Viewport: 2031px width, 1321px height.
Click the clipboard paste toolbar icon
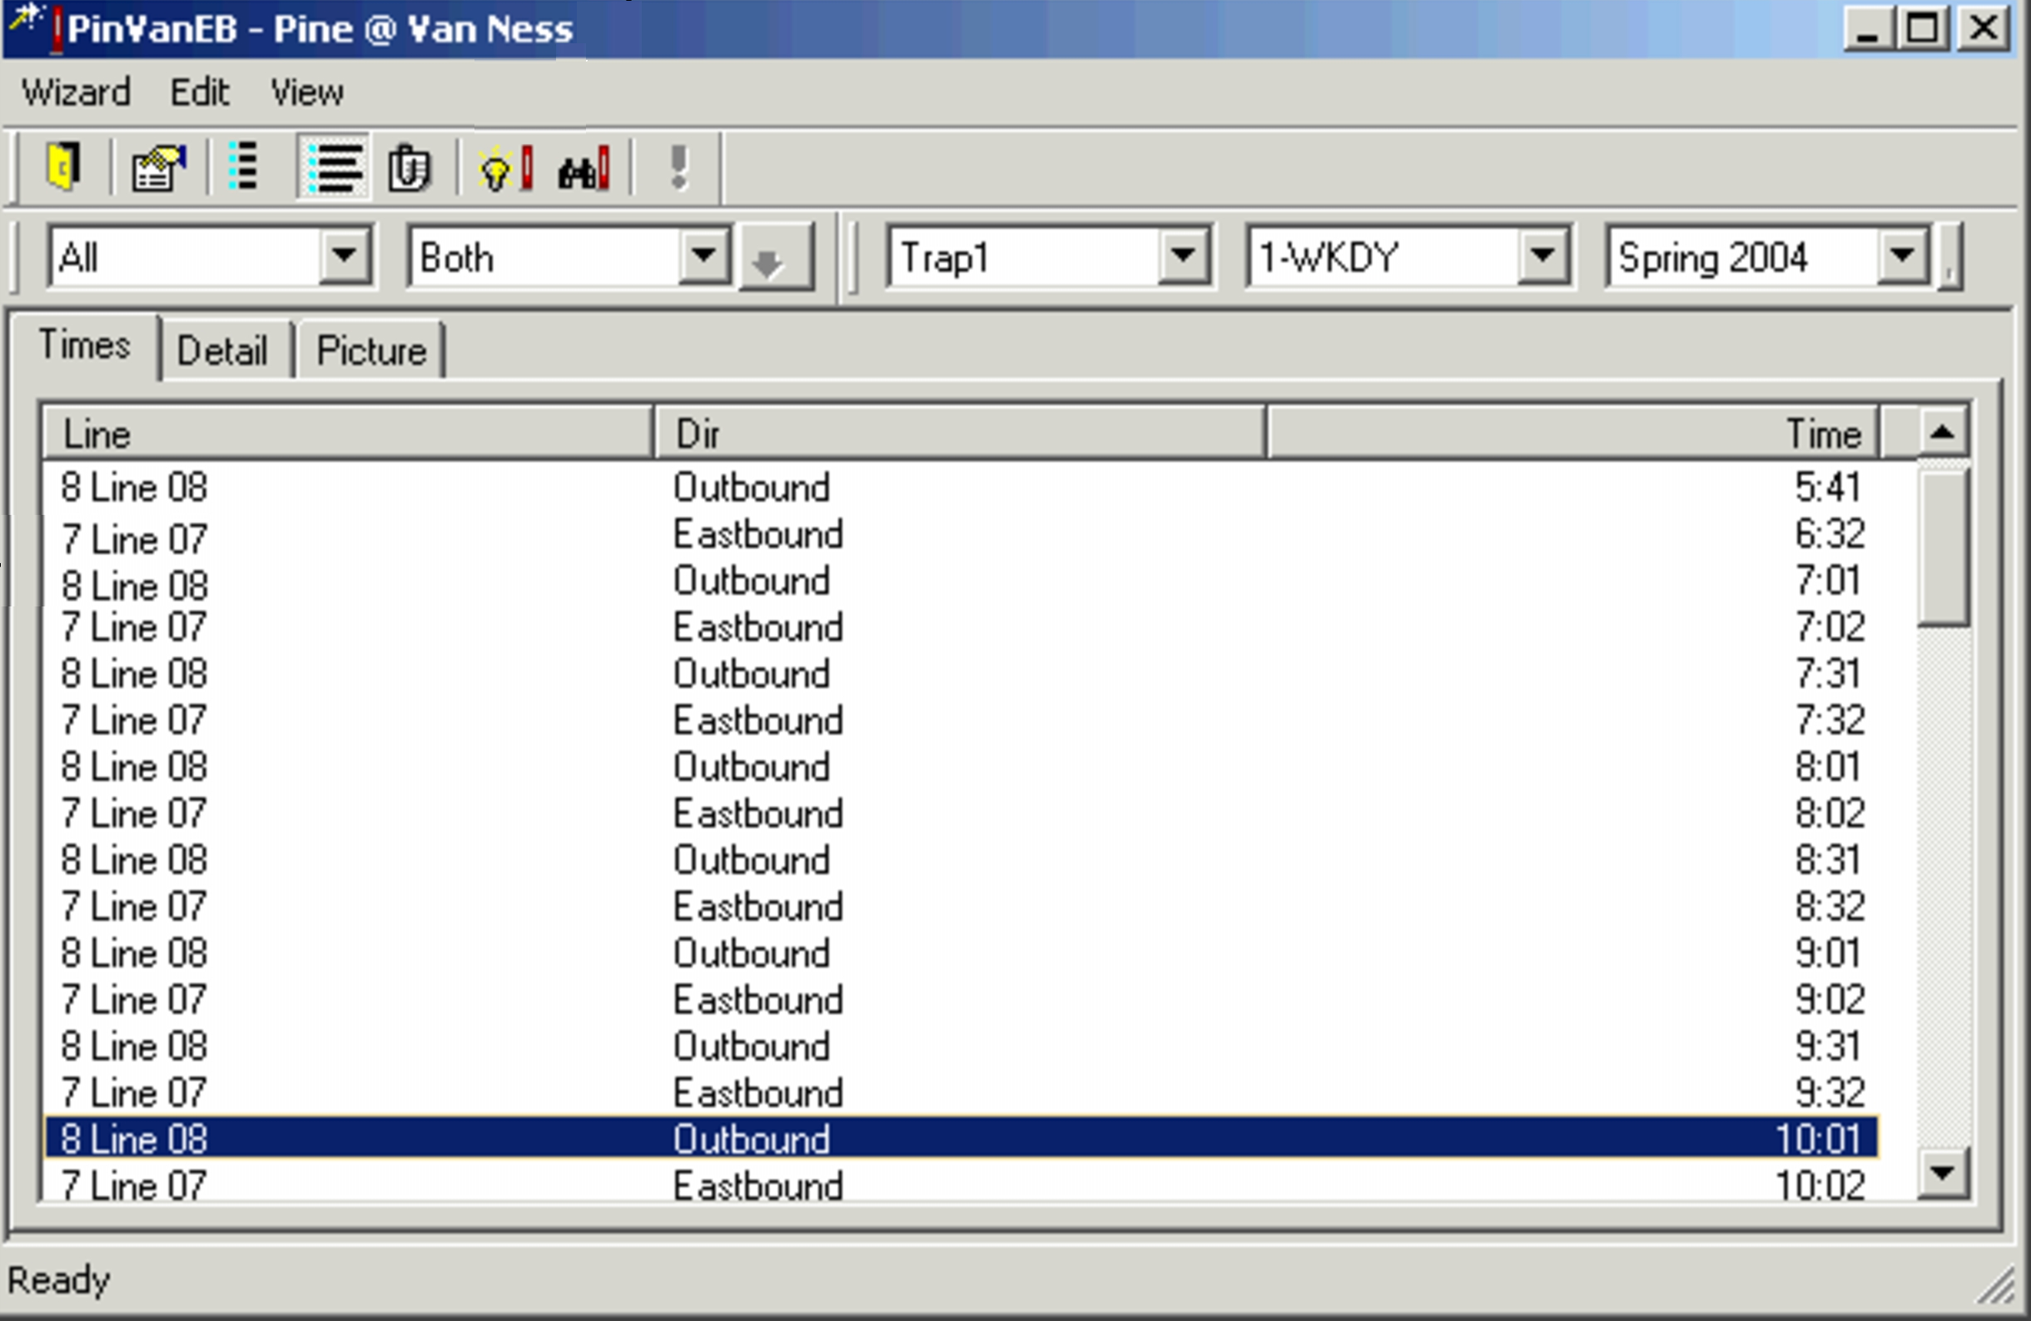[x=410, y=167]
